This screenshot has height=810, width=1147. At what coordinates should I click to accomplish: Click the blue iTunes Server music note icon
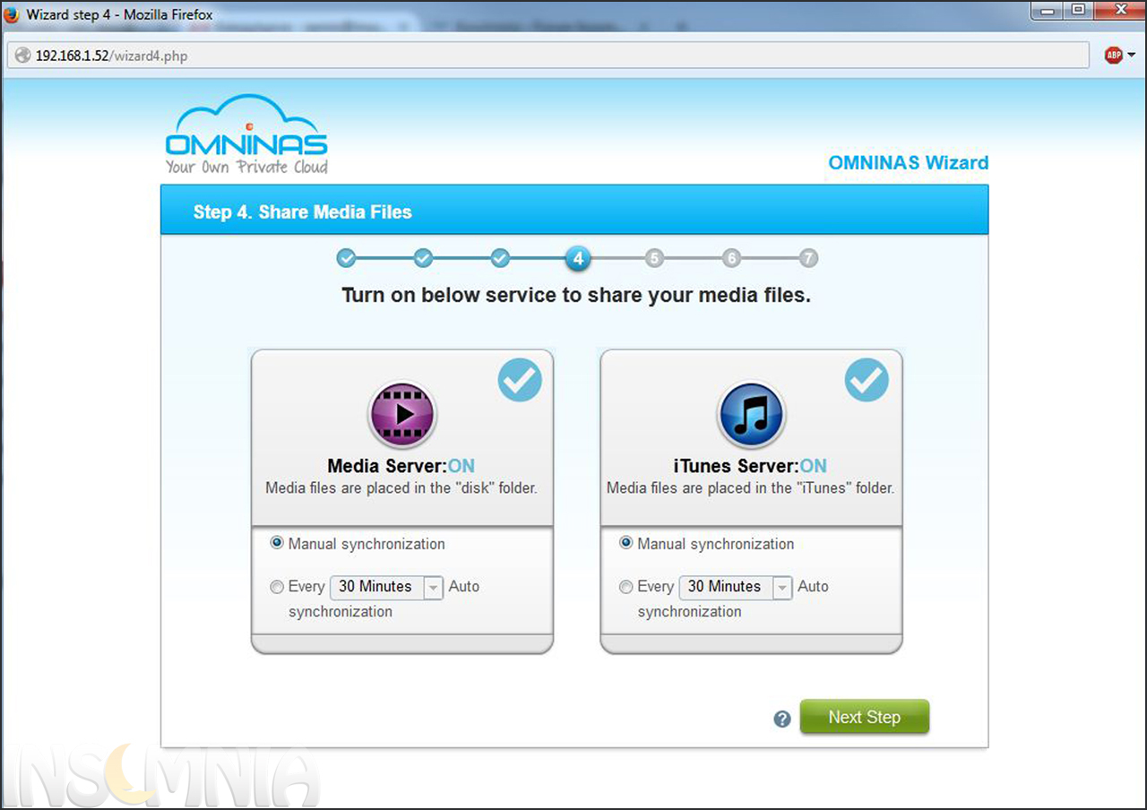tap(751, 415)
